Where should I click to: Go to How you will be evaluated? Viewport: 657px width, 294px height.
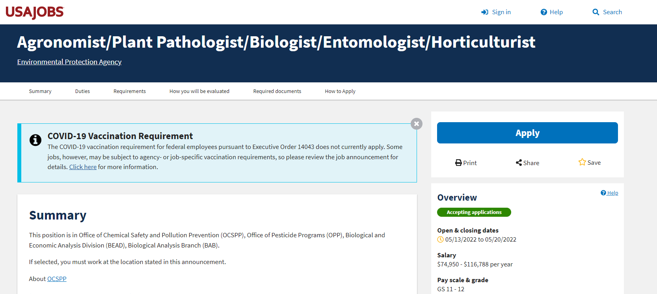click(x=199, y=91)
